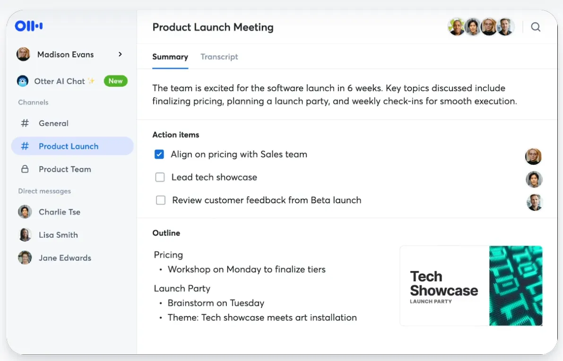This screenshot has height=361, width=563.
Task: Switch to the Transcript tab
Action: (219, 57)
